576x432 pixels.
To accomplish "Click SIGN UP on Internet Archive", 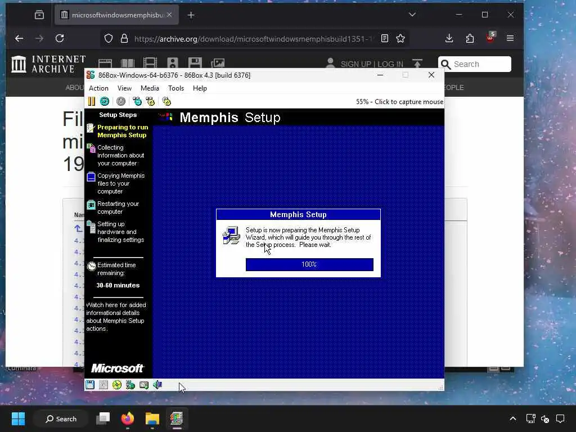I will click(356, 64).
